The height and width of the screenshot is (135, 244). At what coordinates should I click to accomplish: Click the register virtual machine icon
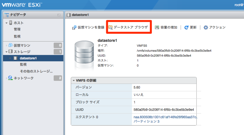pos(74,27)
